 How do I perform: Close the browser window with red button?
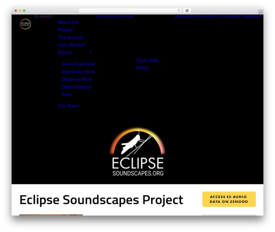[16, 10]
